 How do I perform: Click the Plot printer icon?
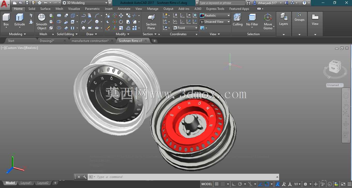(40, 3)
